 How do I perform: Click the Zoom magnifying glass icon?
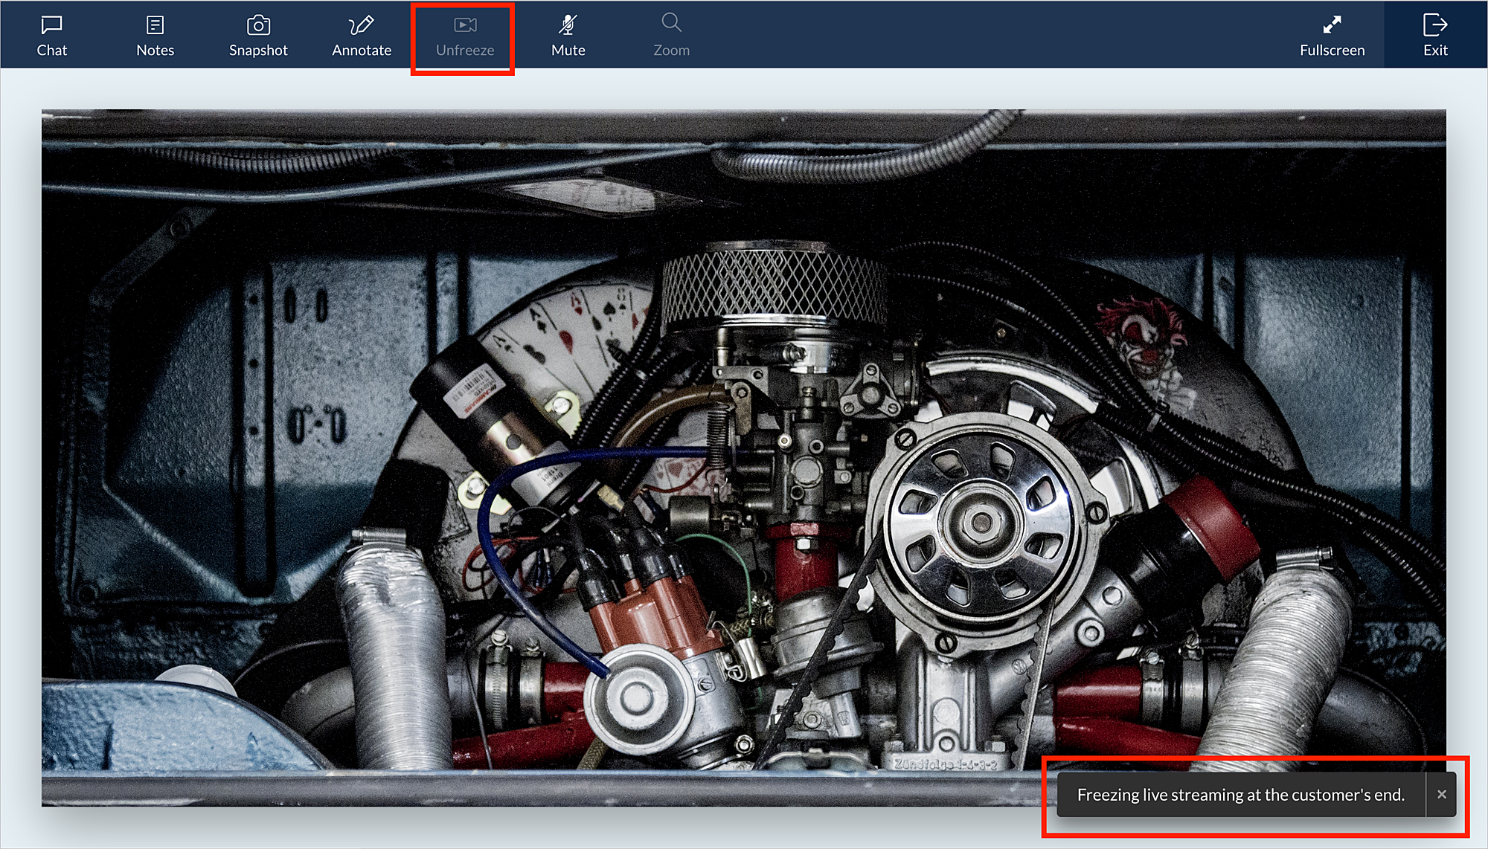(671, 22)
